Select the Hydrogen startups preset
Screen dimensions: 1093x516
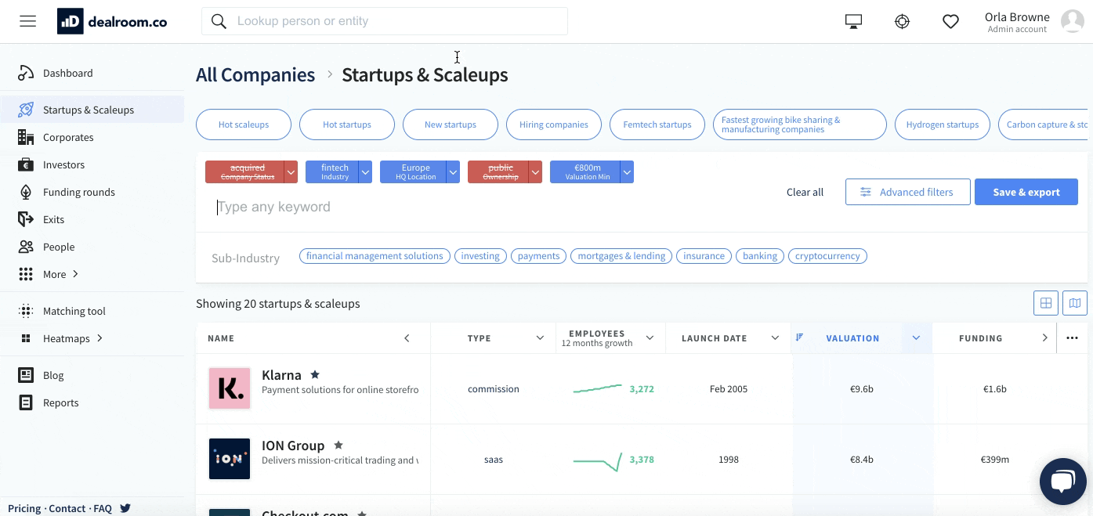[x=943, y=124]
